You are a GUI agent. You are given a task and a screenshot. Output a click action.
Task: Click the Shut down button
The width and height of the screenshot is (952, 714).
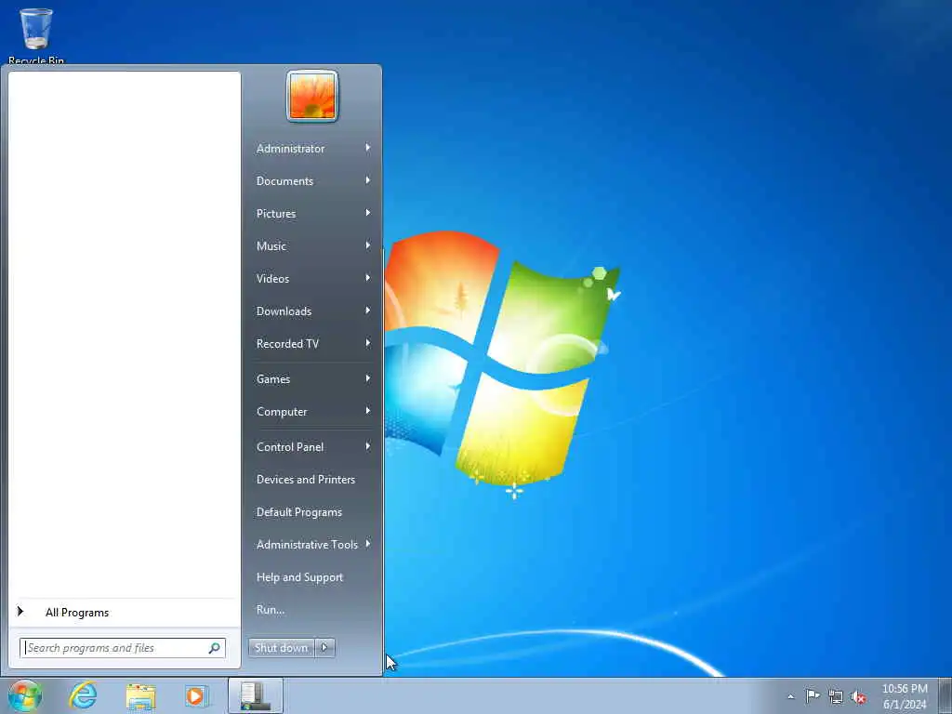coord(281,648)
